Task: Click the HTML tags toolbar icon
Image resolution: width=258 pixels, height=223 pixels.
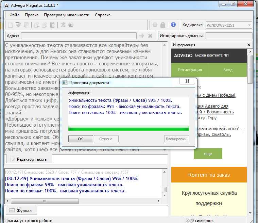Action: 18,25
